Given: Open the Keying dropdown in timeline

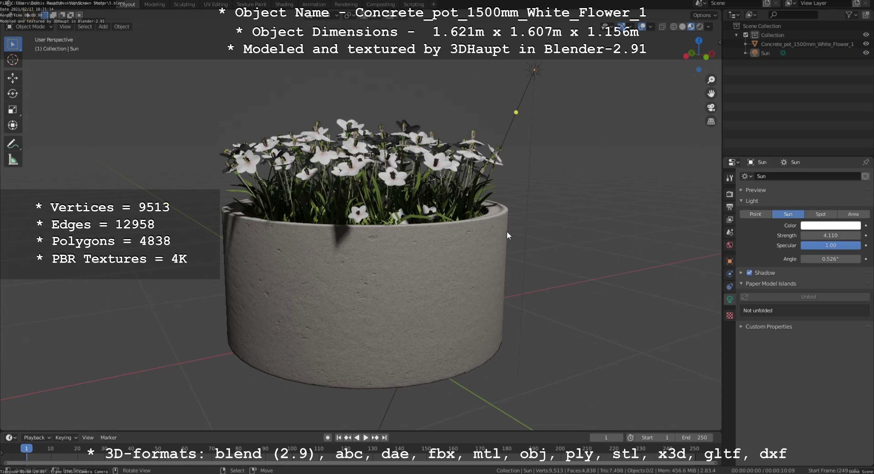Looking at the screenshot, I should coord(66,437).
